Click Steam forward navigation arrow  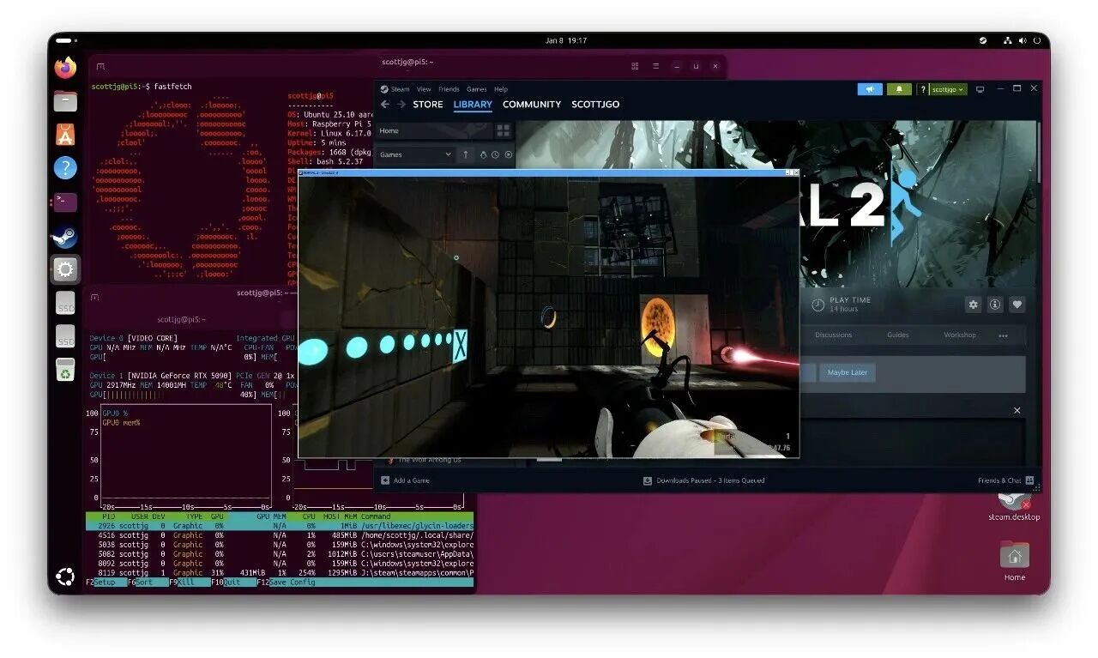pyautogui.click(x=401, y=105)
